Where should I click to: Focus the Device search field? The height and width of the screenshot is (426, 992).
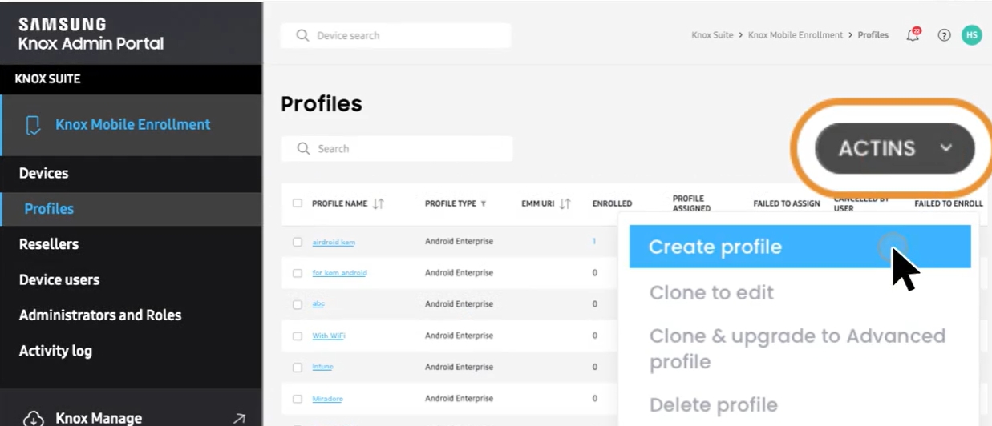pos(395,35)
